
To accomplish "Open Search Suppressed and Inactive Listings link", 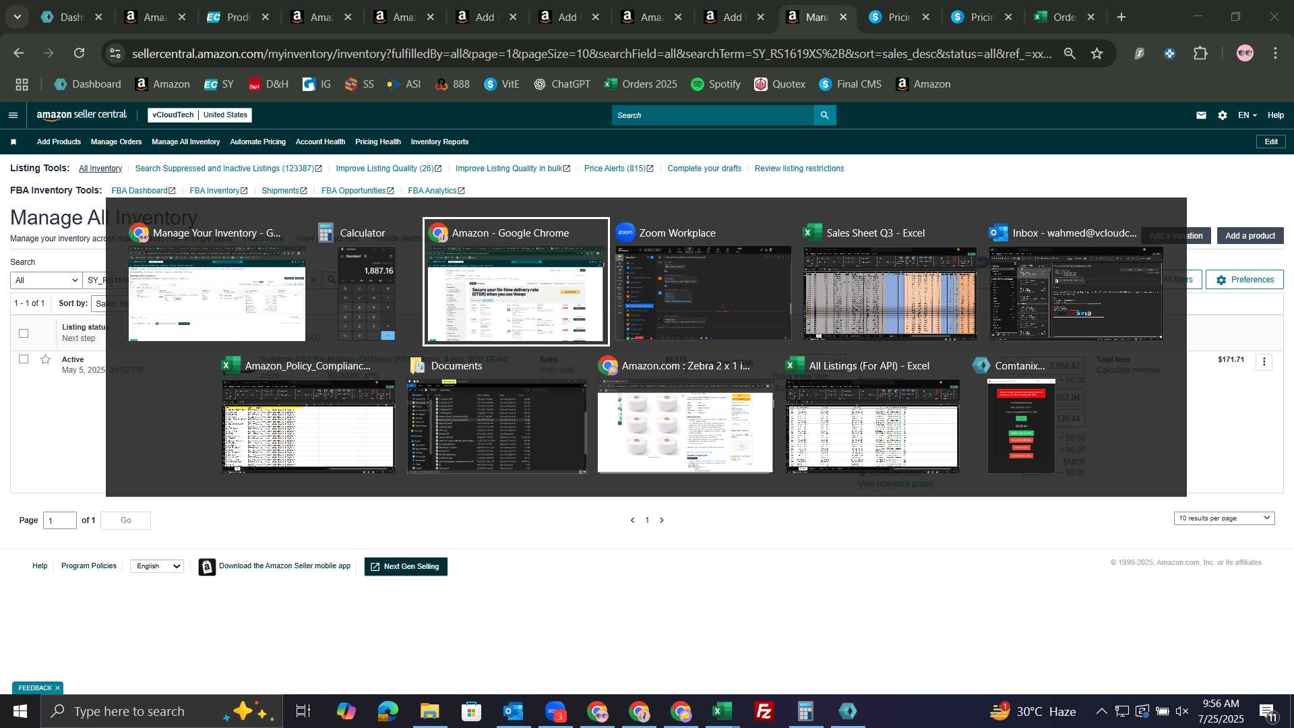I will tap(228, 169).
